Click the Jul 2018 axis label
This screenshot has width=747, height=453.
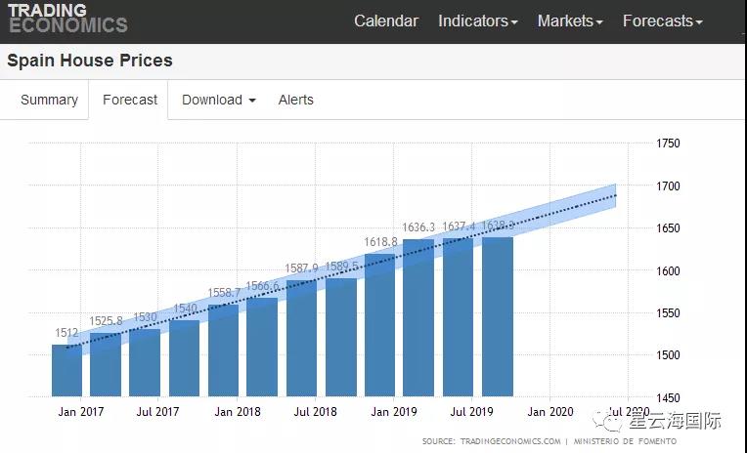(315, 412)
